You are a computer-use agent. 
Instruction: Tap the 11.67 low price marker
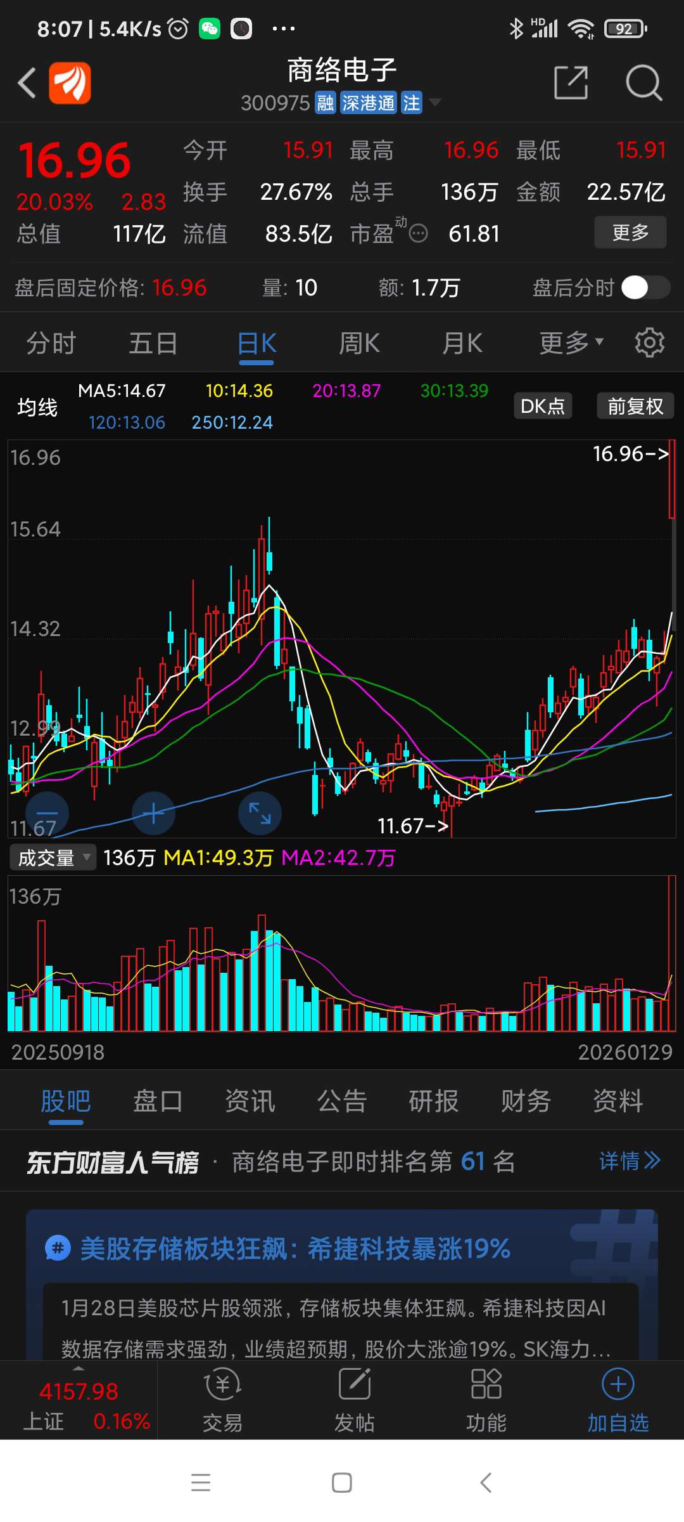pyautogui.click(x=413, y=826)
